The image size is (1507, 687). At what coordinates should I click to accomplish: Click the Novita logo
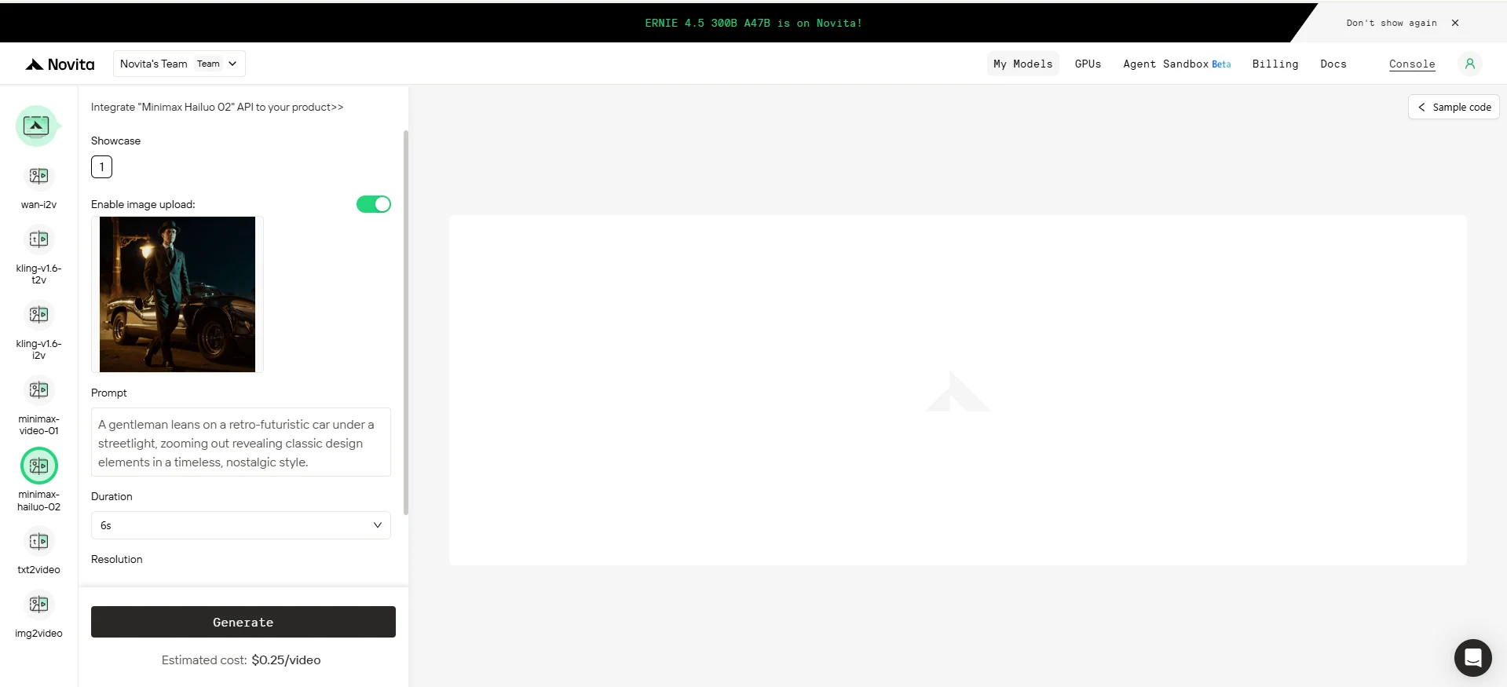click(x=60, y=64)
